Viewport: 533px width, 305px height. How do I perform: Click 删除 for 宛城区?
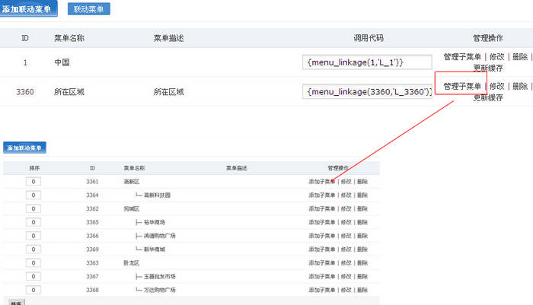point(362,208)
